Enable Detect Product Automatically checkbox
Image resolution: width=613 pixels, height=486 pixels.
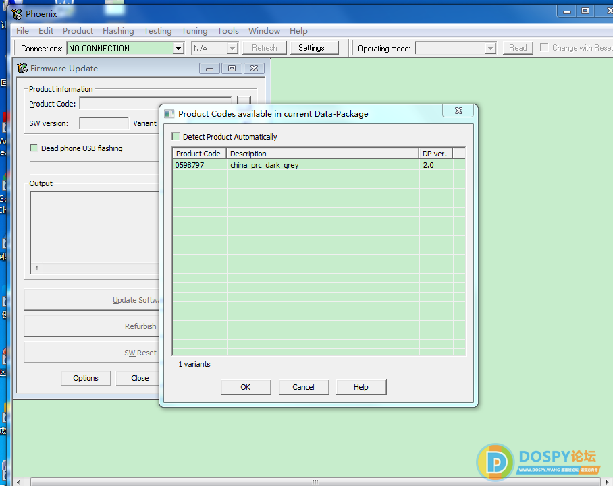[x=176, y=136]
